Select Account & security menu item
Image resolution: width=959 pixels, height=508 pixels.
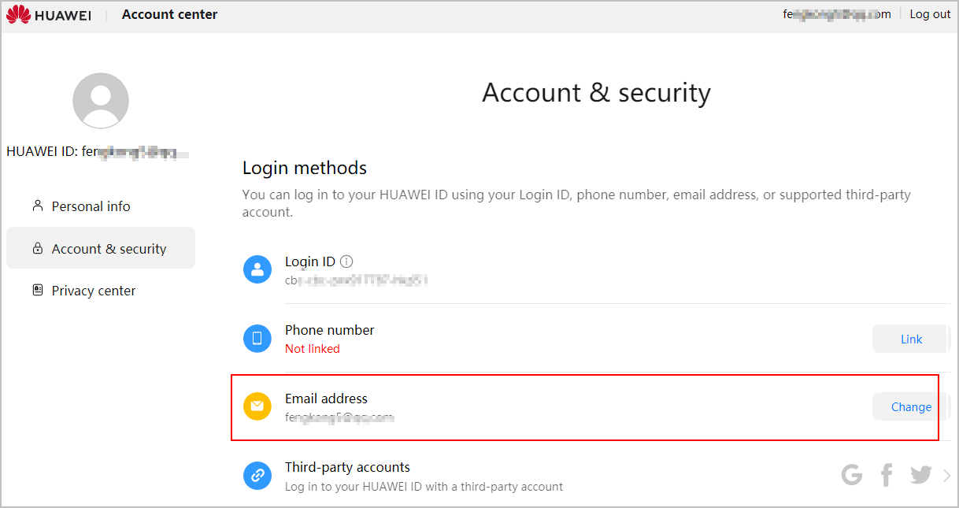[109, 249]
